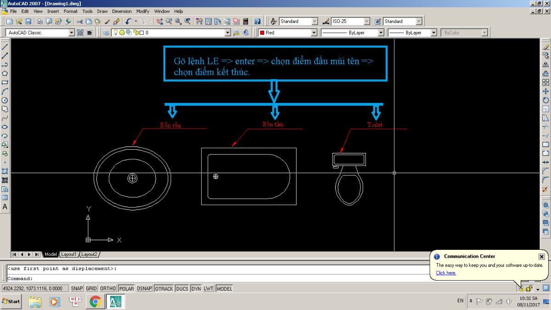Open the Red color control dropdown

[x=314, y=33]
